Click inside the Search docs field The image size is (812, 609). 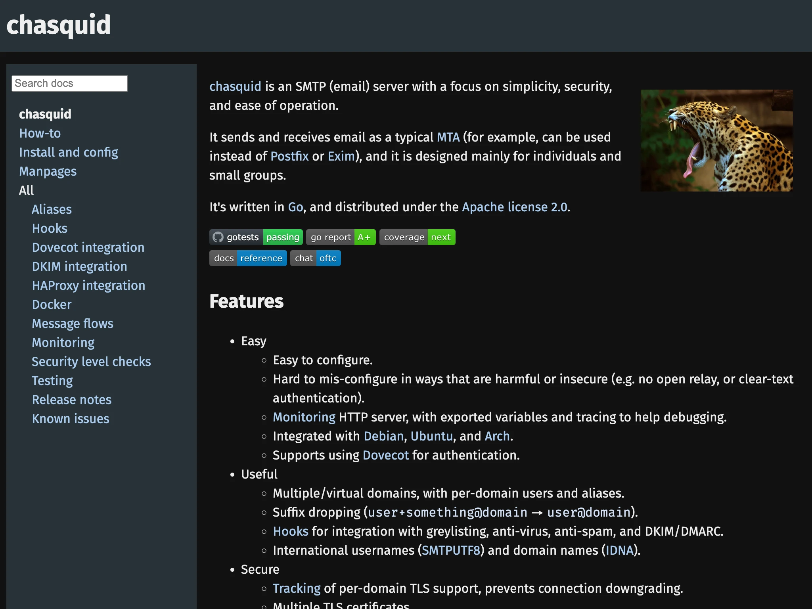pos(69,83)
